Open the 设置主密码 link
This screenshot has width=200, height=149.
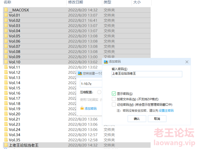tap(166, 110)
